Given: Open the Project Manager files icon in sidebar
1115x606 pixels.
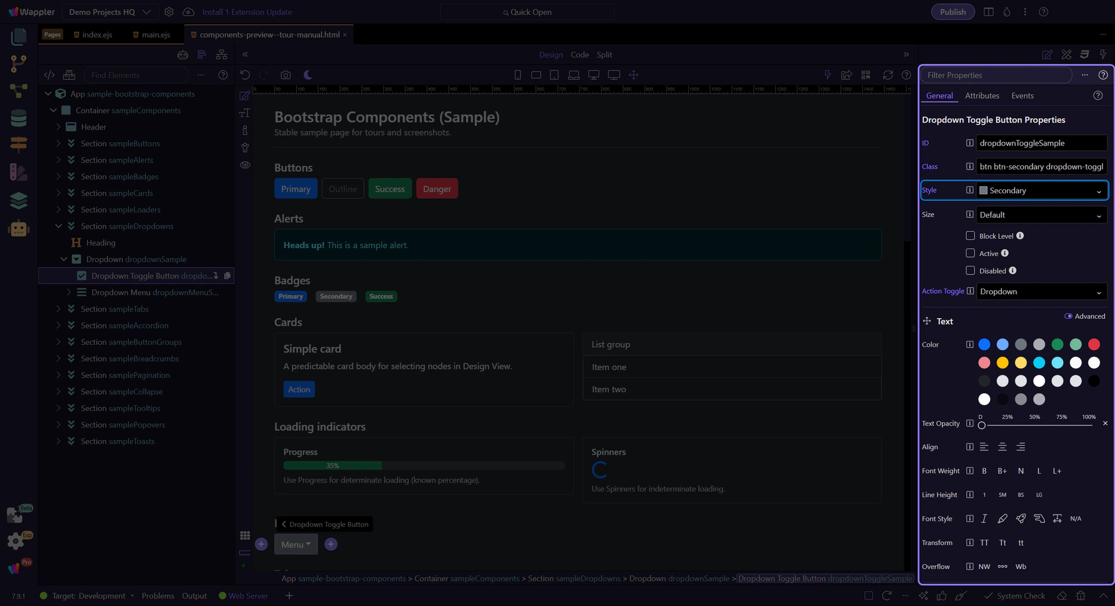Looking at the screenshot, I should point(19,37).
